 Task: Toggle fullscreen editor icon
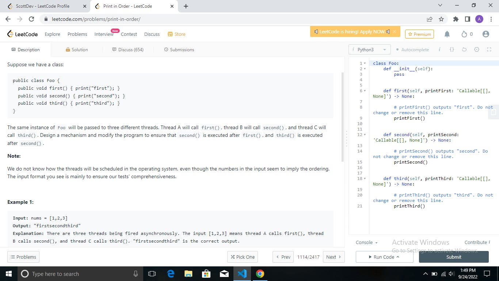pyautogui.click(x=489, y=49)
